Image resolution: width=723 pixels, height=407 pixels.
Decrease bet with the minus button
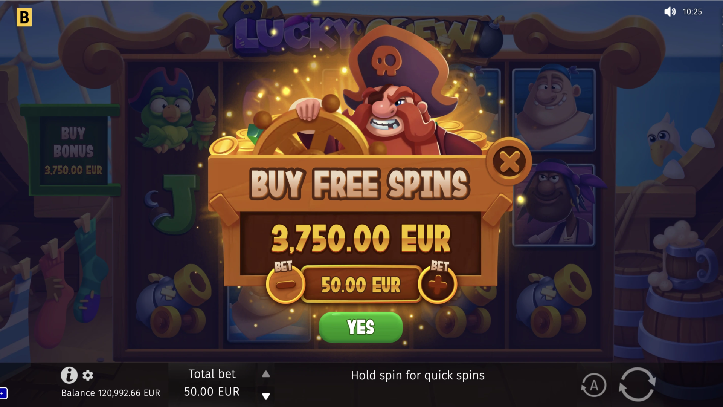pyautogui.click(x=285, y=284)
